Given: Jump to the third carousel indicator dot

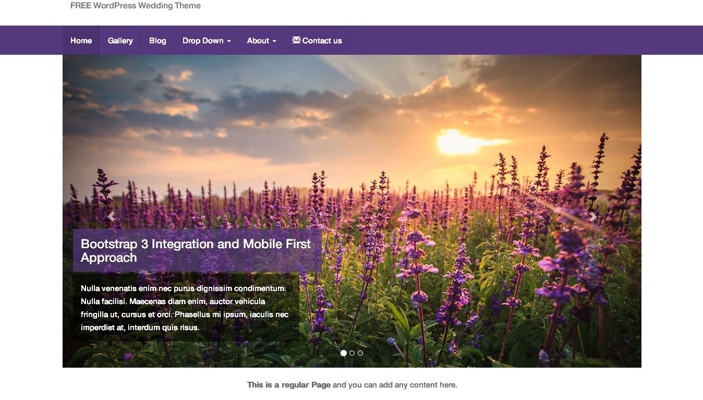Looking at the screenshot, I should (x=360, y=353).
